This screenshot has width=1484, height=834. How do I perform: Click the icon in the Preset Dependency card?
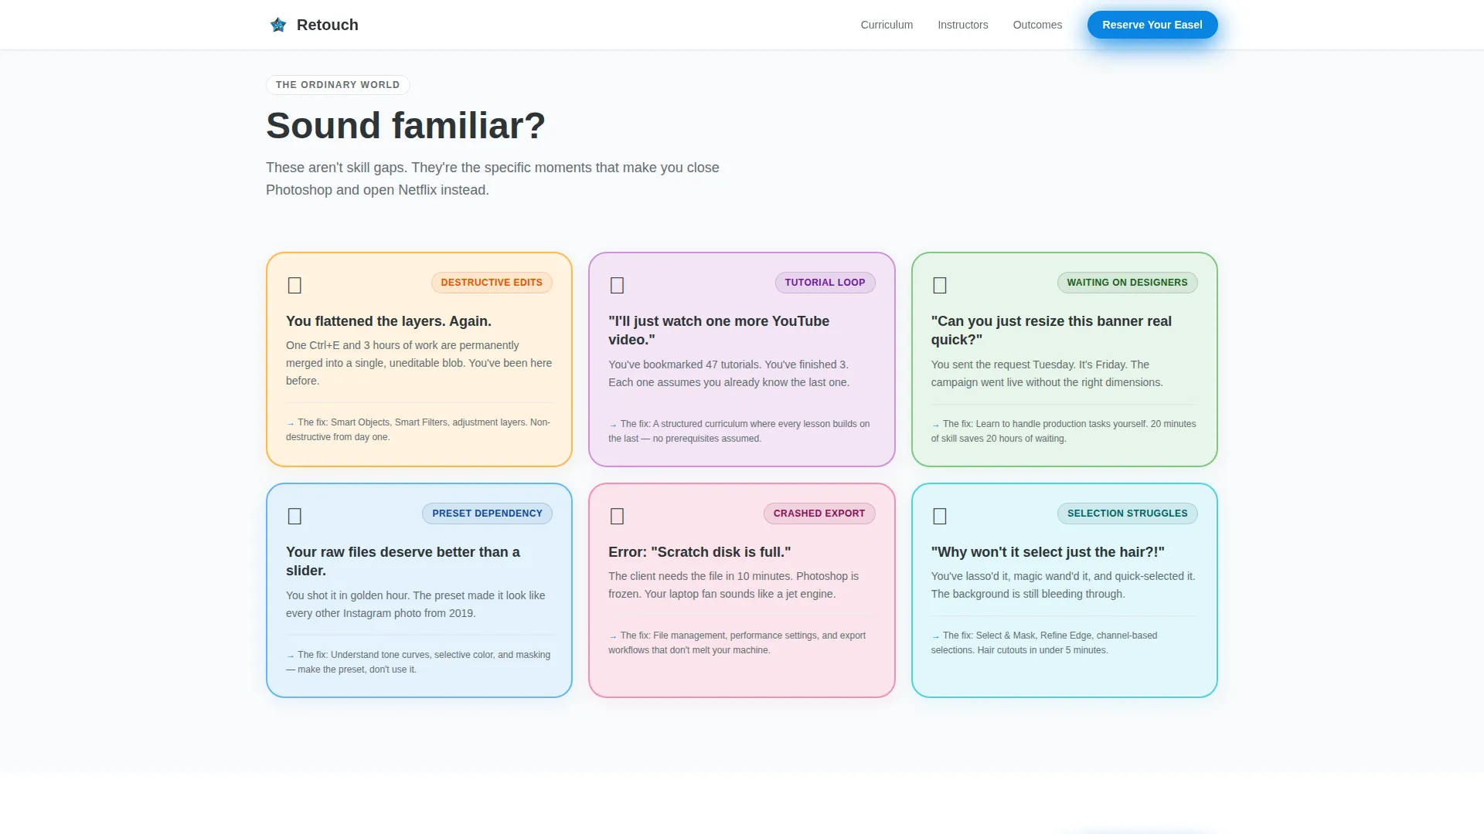coord(294,516)
